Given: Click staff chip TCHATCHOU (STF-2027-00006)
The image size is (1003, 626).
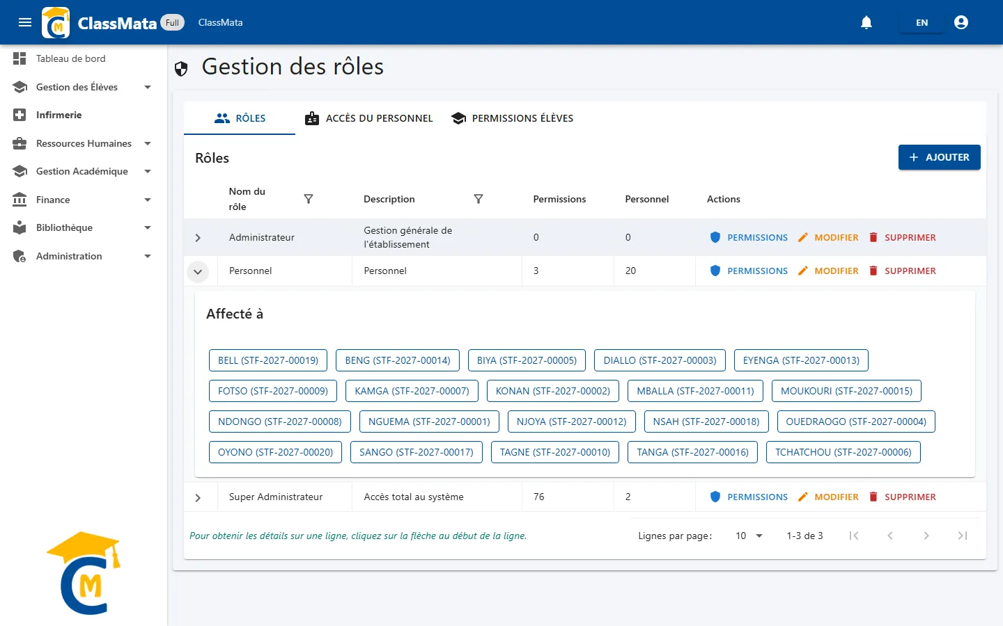Looking at the screenshot, I should 843,452.
